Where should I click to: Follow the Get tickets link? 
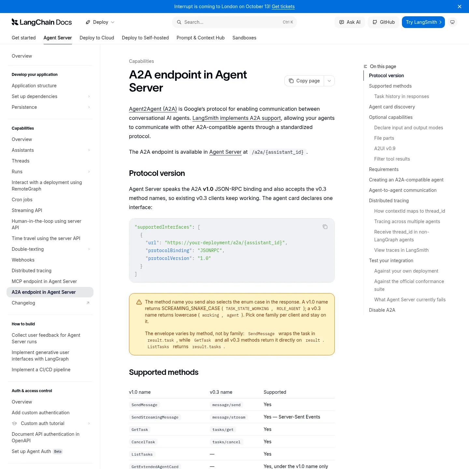click(x=283, y=7)
